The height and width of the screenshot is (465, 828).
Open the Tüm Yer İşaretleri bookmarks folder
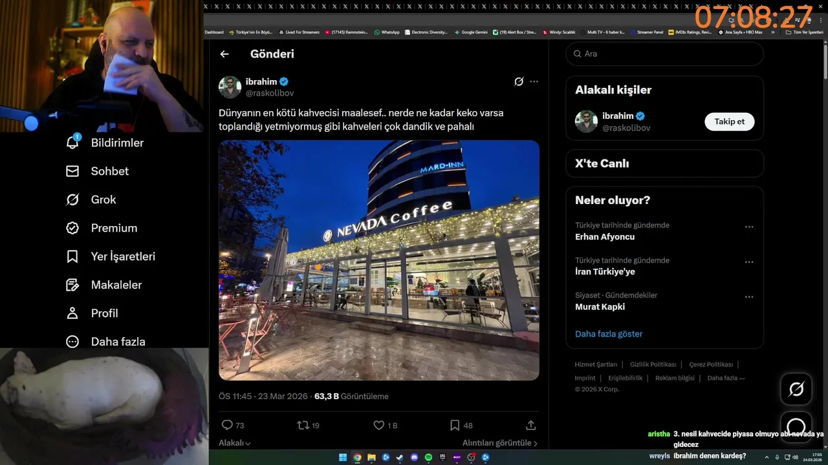(x=804, y=32)
